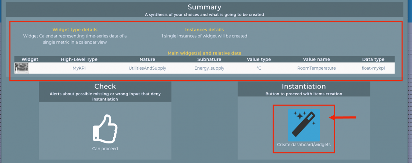Click the MyKPI cell in the table

(79, 68)
